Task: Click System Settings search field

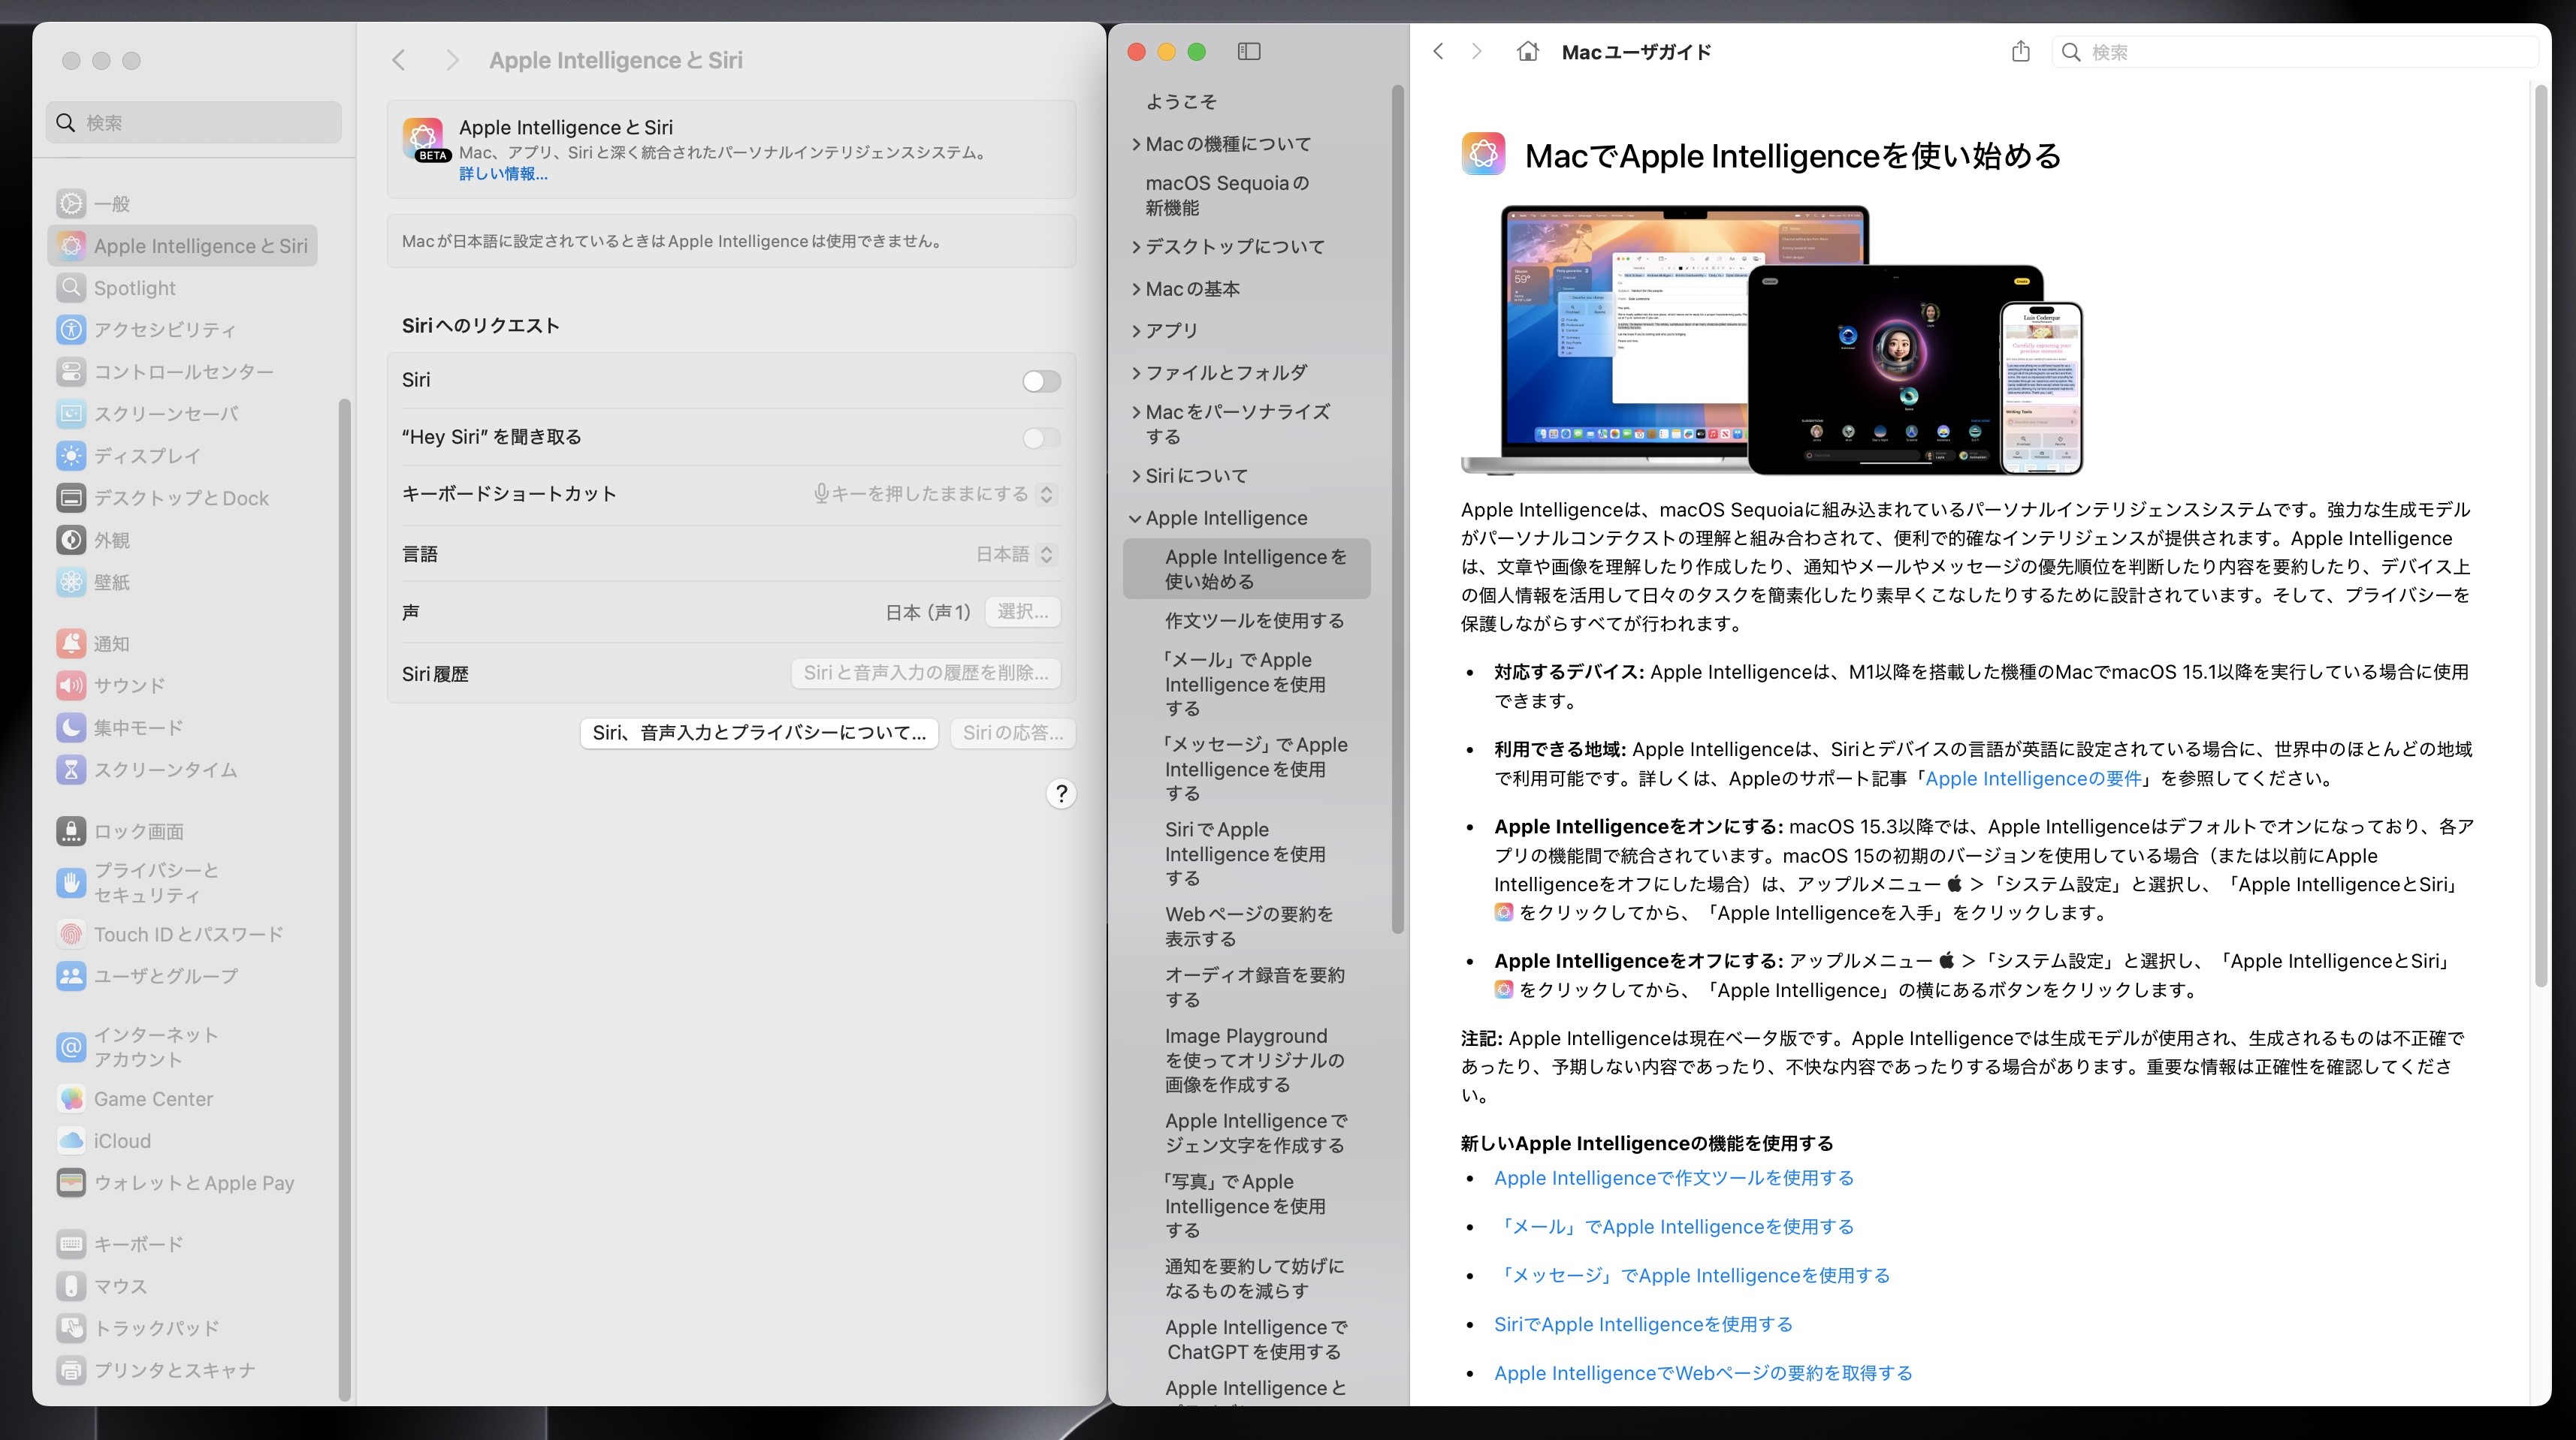Action: pos(194,123)
